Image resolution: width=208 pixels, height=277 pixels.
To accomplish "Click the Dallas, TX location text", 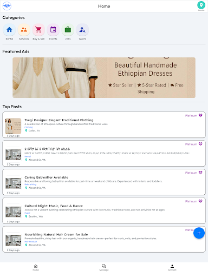I will point(34,130).
